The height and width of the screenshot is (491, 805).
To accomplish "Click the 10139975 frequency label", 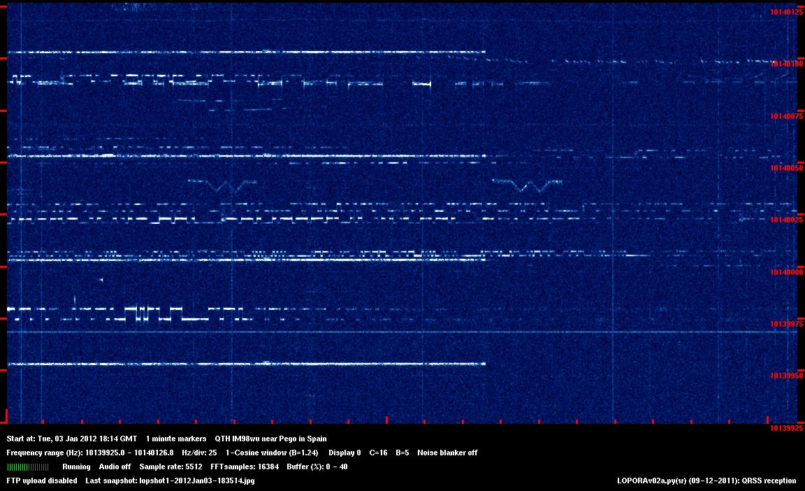I will click(787, 324).
